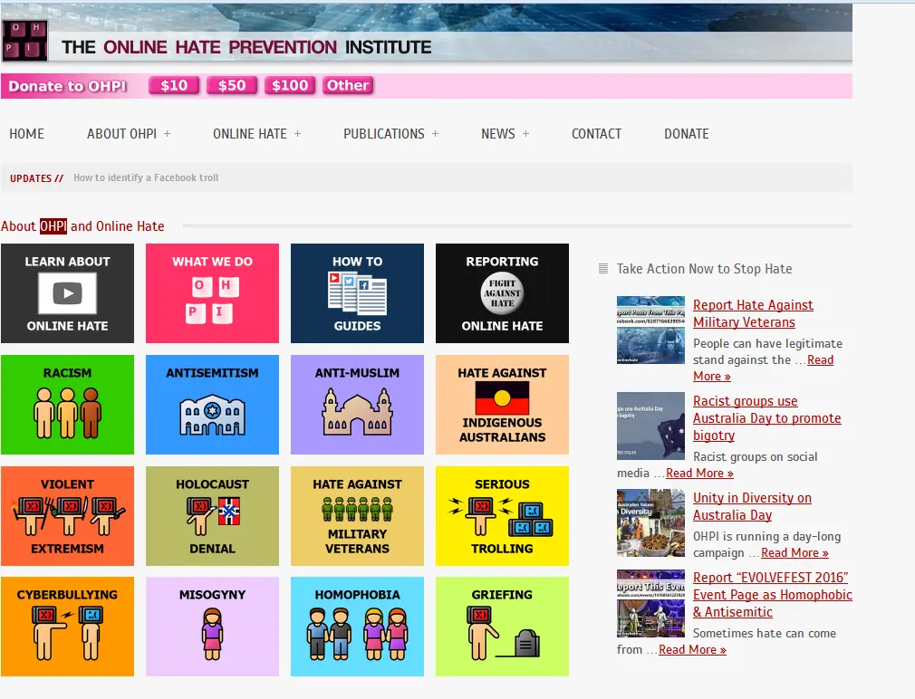Select the blue Antisemitism tile
This screenshot has width=915, height=699.
[x=212, y=405]
